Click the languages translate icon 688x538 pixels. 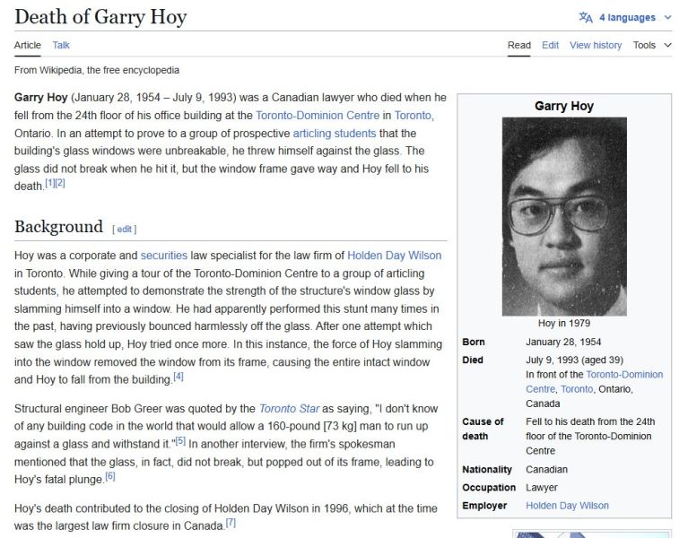[586, 17]
